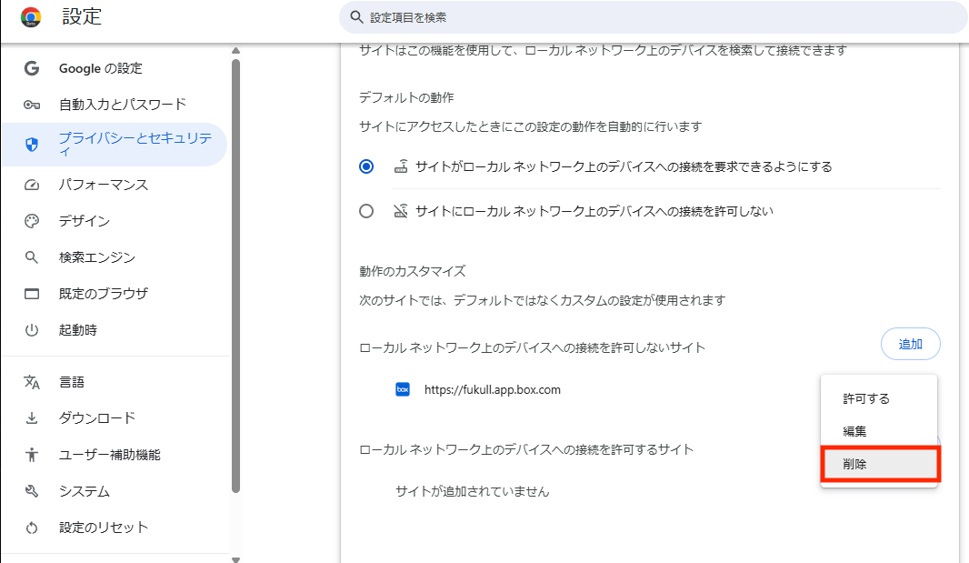Screen dimensions: 969x563
Task: Click the 追加 button
Action: click(x=910, y=344)
